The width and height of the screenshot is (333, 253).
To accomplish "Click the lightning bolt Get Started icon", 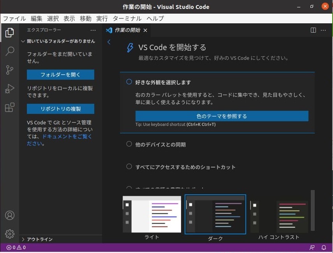I will click(130, 48).
